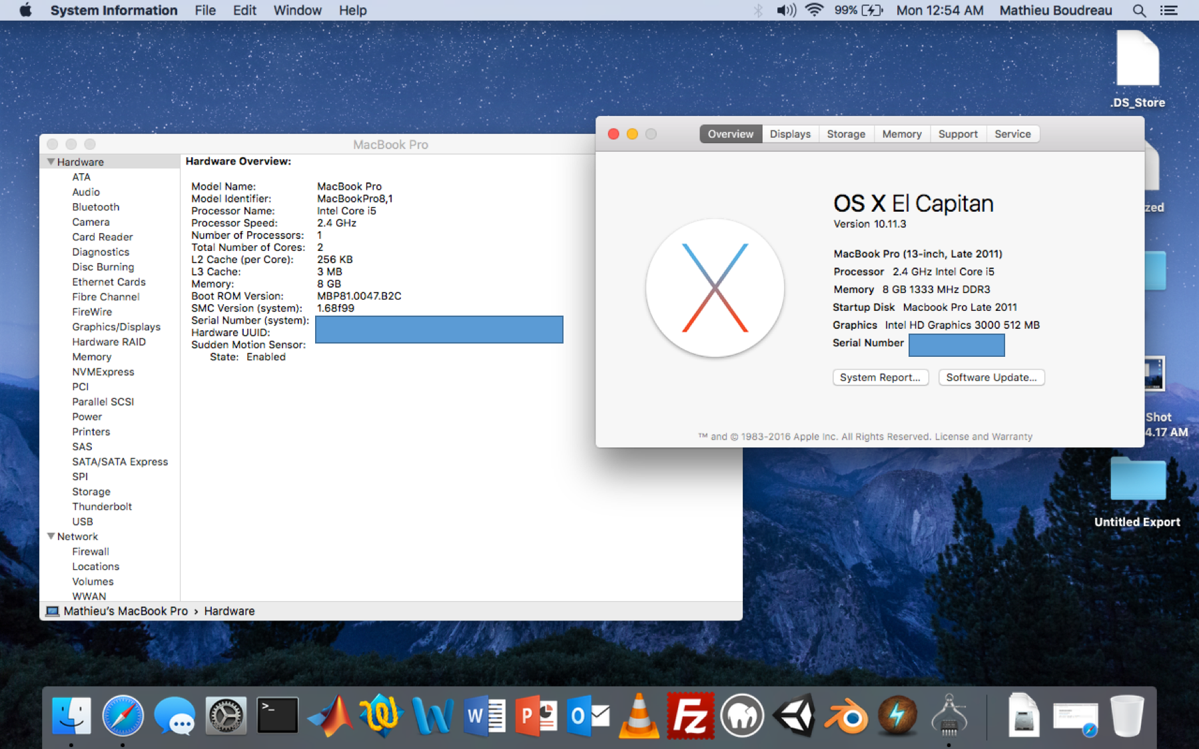Image resolution: width=1199 pixels, height=749 pixels.
Task: Switch to the Displays tab
Action: click(790, 134)
